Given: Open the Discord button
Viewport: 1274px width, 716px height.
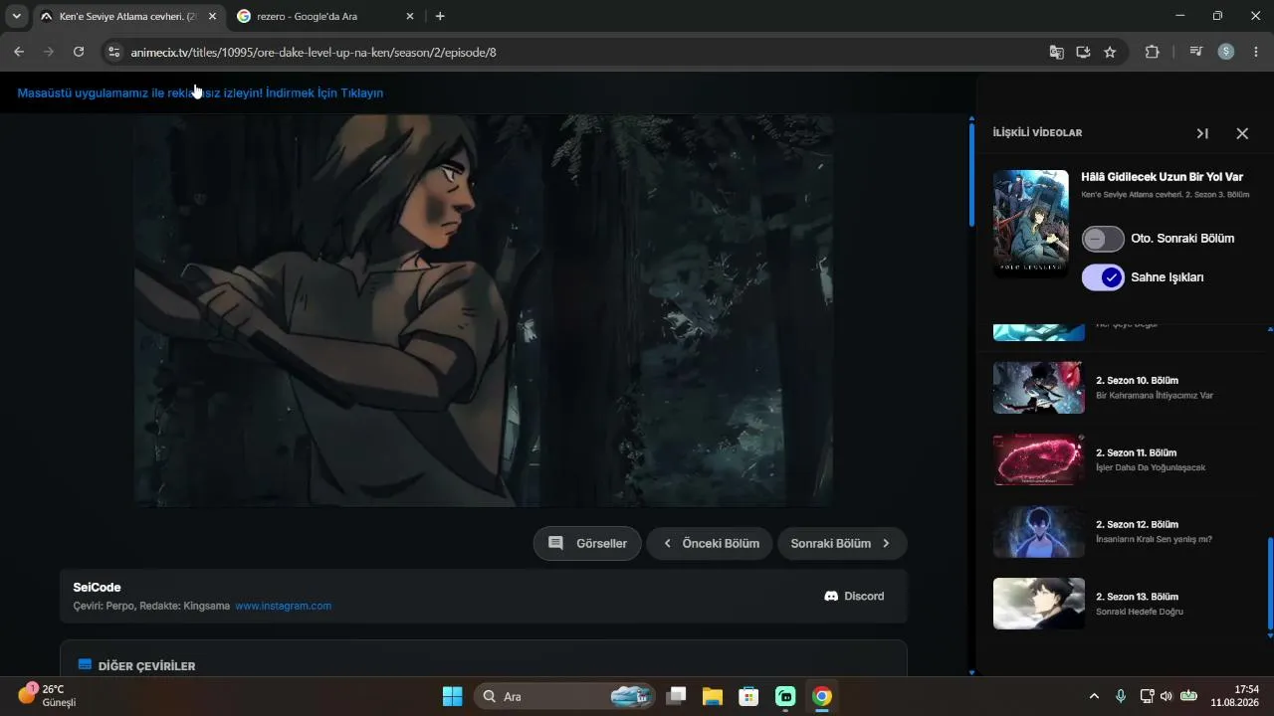Looking at the screenshot, I should (854, 597).
